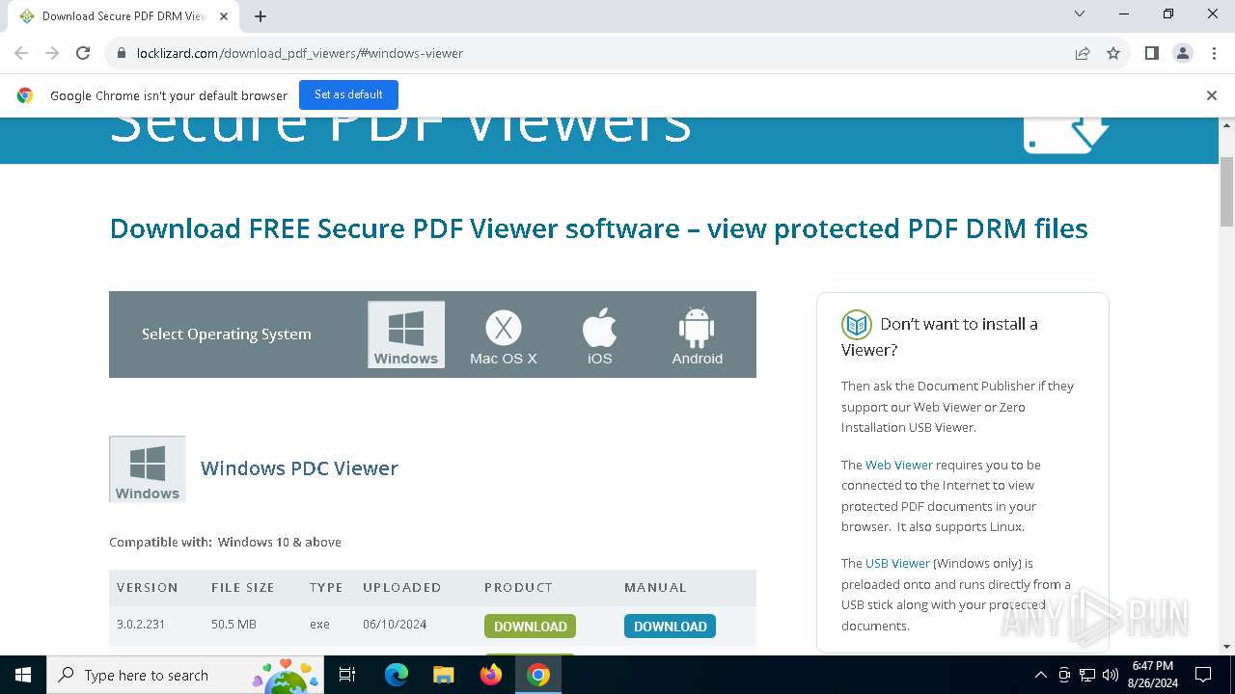Show hidden system tray icons
This screenshot has width=1235, height=694.
click(1041, 675)
